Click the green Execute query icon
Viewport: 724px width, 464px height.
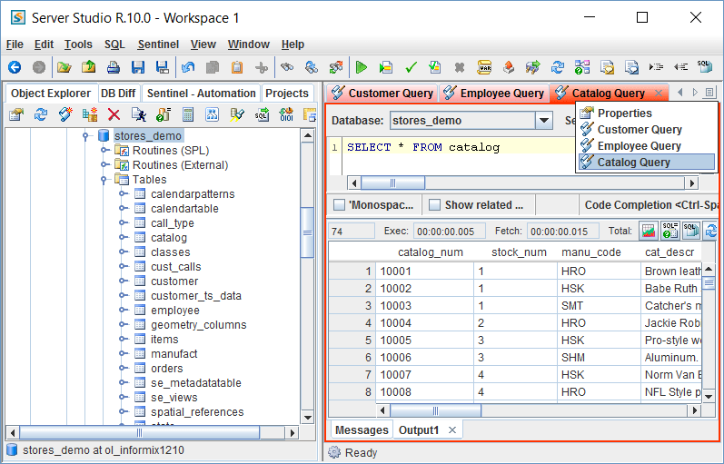(362, 67)
